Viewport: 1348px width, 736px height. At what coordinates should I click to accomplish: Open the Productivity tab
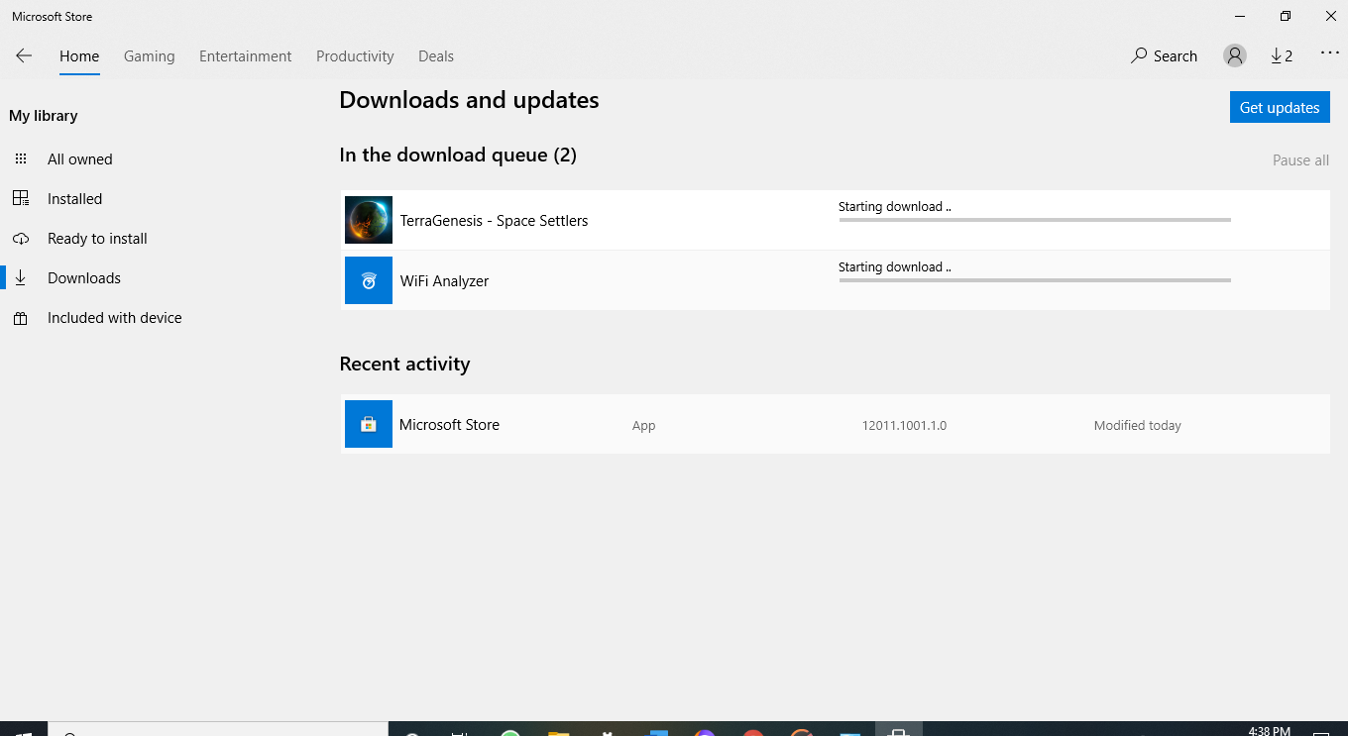355,56
